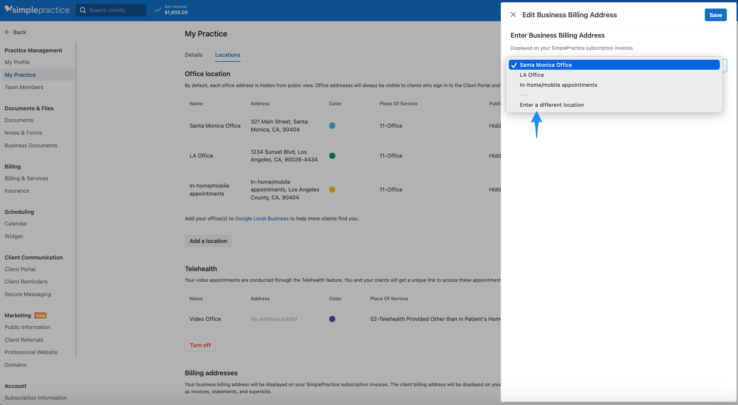The height and width of the screenshot is (405, 738).
Task: Open Subscription Information under Account
Action: 35,398
